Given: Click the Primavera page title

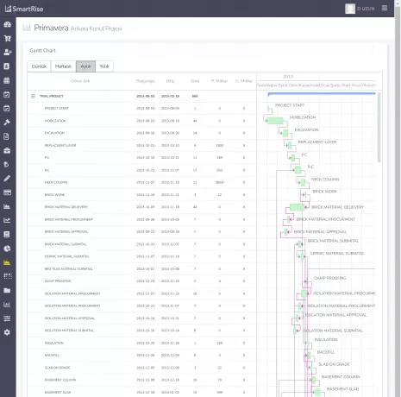Looking at the screenshot, I should click(51, 28).
